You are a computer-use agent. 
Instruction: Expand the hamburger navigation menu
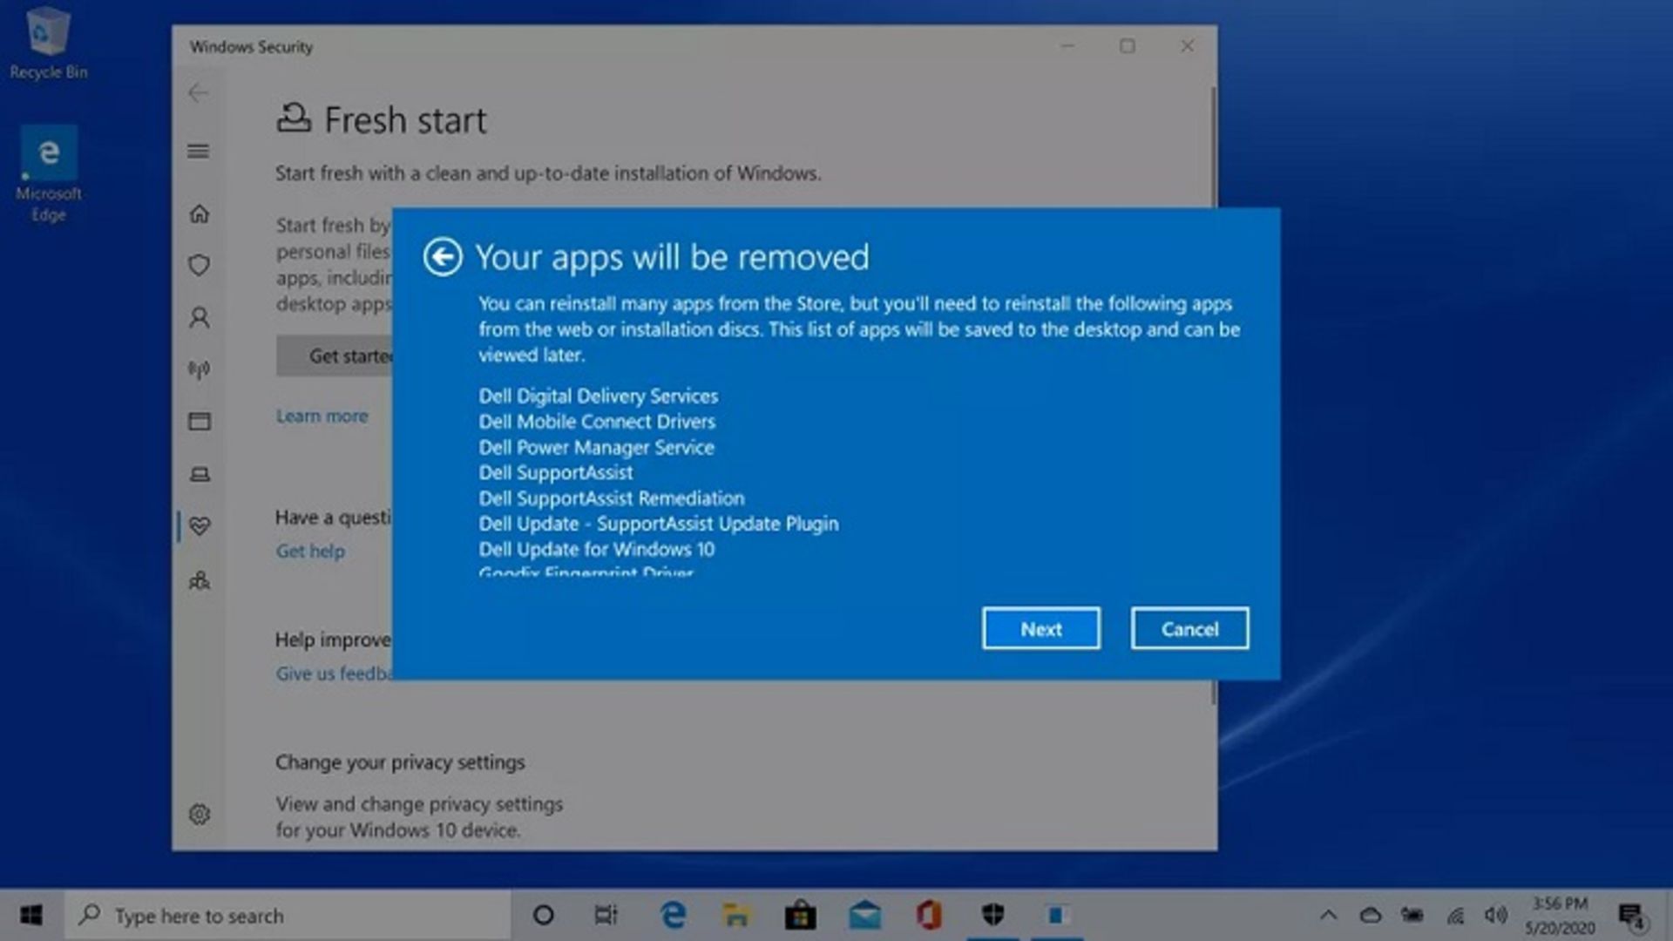pyautogui.click(x=199, y=152)
